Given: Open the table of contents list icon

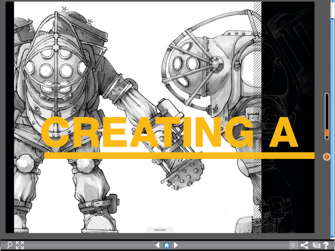Looking at the screenshot, I should 293,245.
